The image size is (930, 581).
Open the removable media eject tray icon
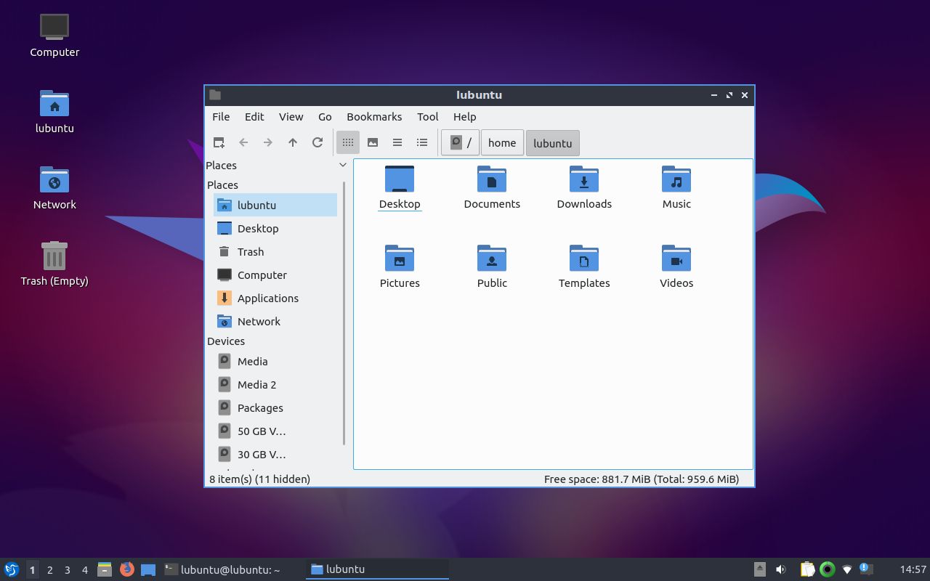point(759,569)
